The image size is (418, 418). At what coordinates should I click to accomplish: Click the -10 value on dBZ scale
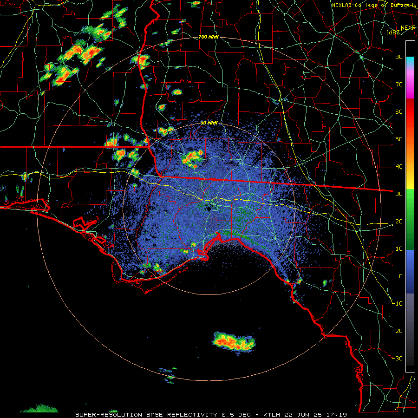397,304
